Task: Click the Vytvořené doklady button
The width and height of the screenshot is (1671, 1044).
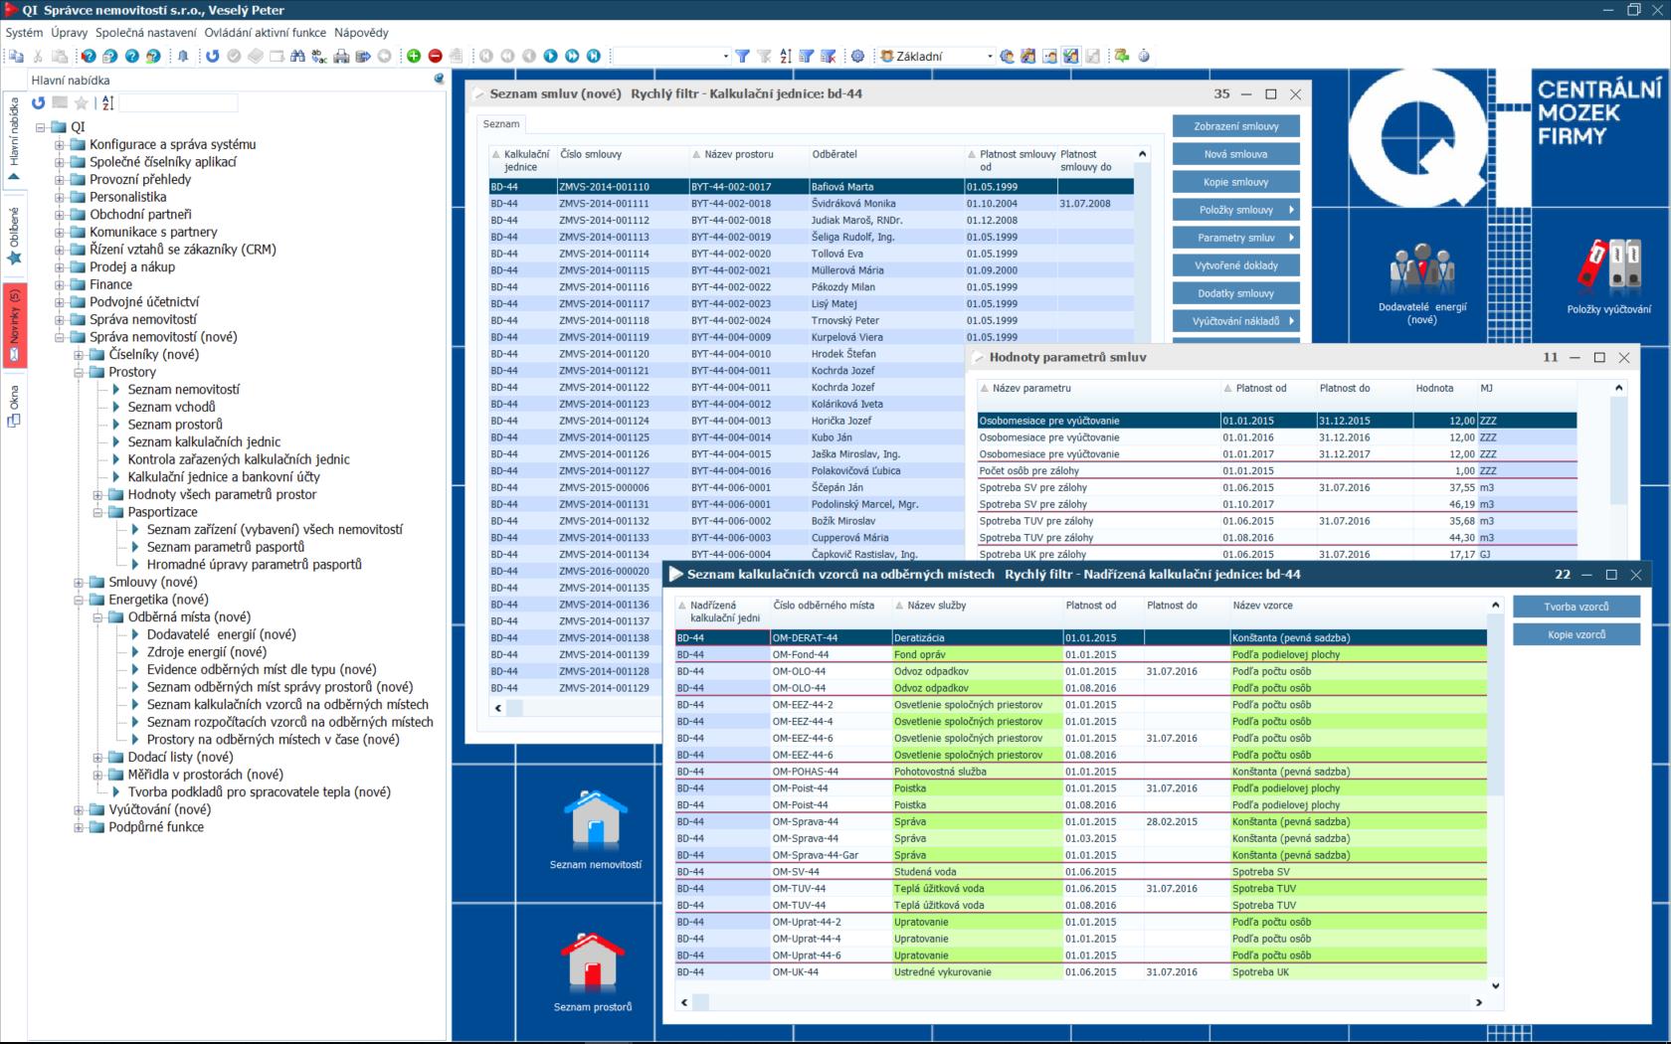Action: (x=1236, y=265)
